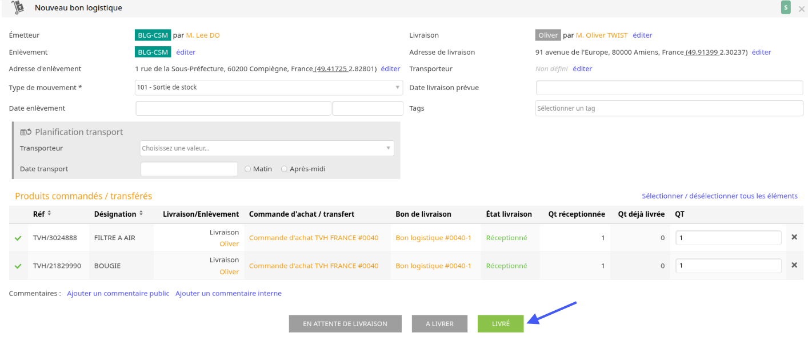The height and width of the screenshot is (341, 808).
Task: Open pickup coordinates 49.41725 2.82801 link
Action: coord(345,68)
